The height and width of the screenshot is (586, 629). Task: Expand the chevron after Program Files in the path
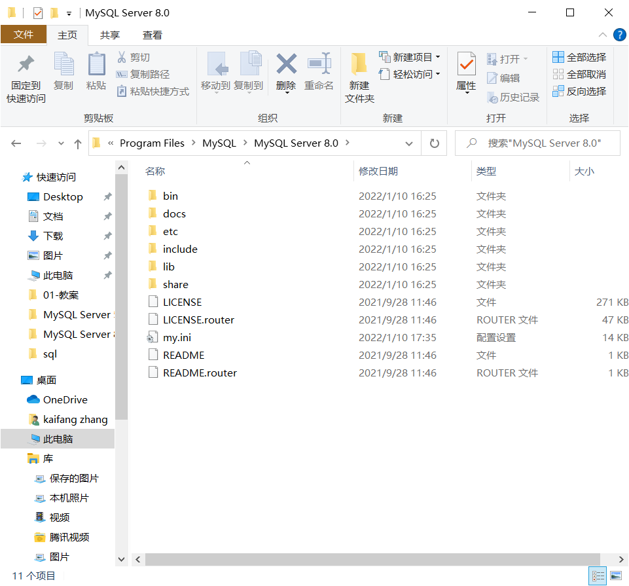pyautogui.click(x=194, y=143)
